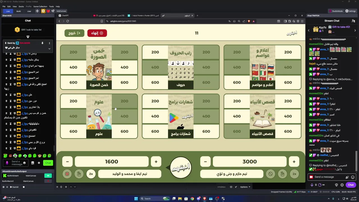Send message with green Chat button in Kick
The image size is (359, 202).
click(48, 163)
